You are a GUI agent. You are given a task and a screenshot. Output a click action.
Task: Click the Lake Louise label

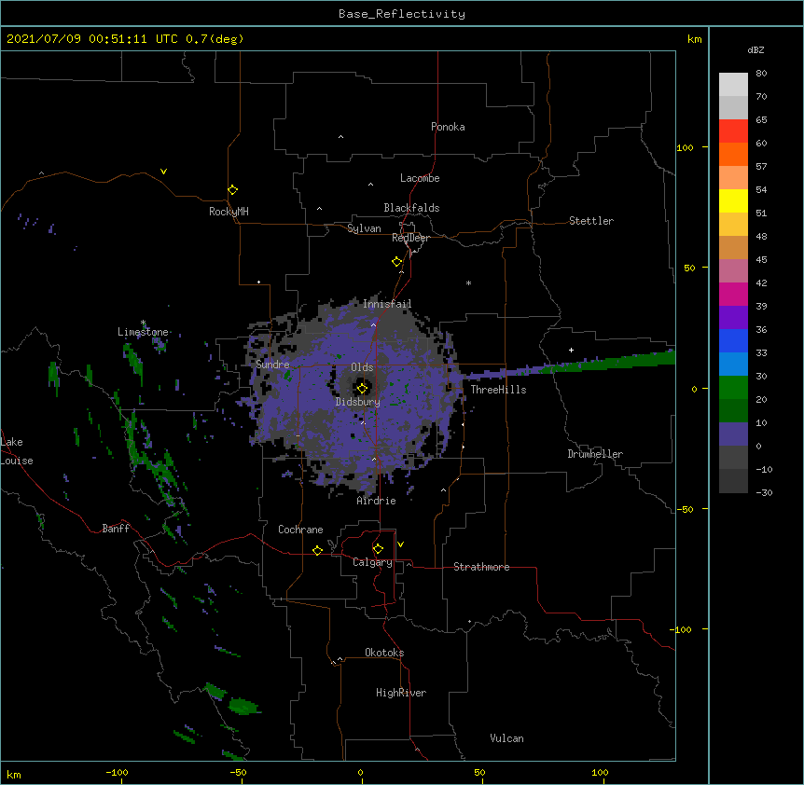[17, 451]
